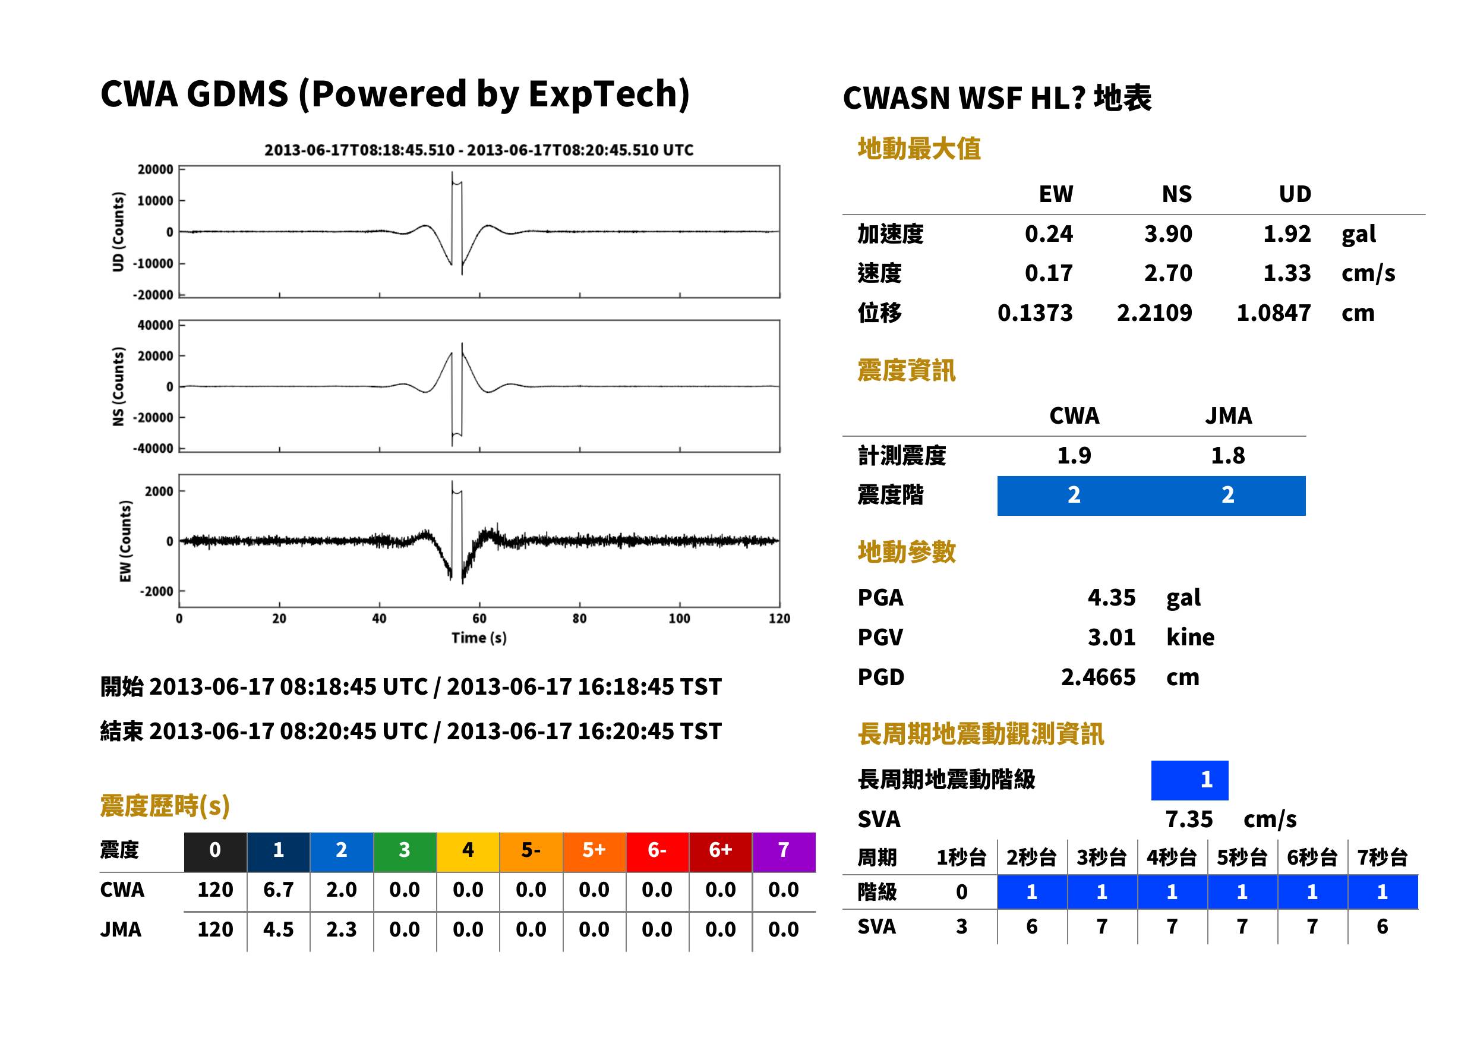Click the PGA value 4.35
The width and height of the screenshot is (1474, 1053).
click(x=1112, y=597)
